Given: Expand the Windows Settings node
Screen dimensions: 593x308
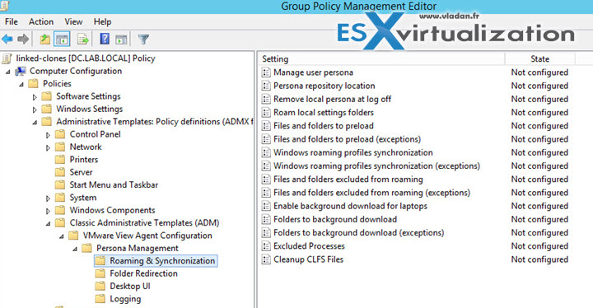Looking at the screenshot, I should pyautogui.click(x=35, y=110).
